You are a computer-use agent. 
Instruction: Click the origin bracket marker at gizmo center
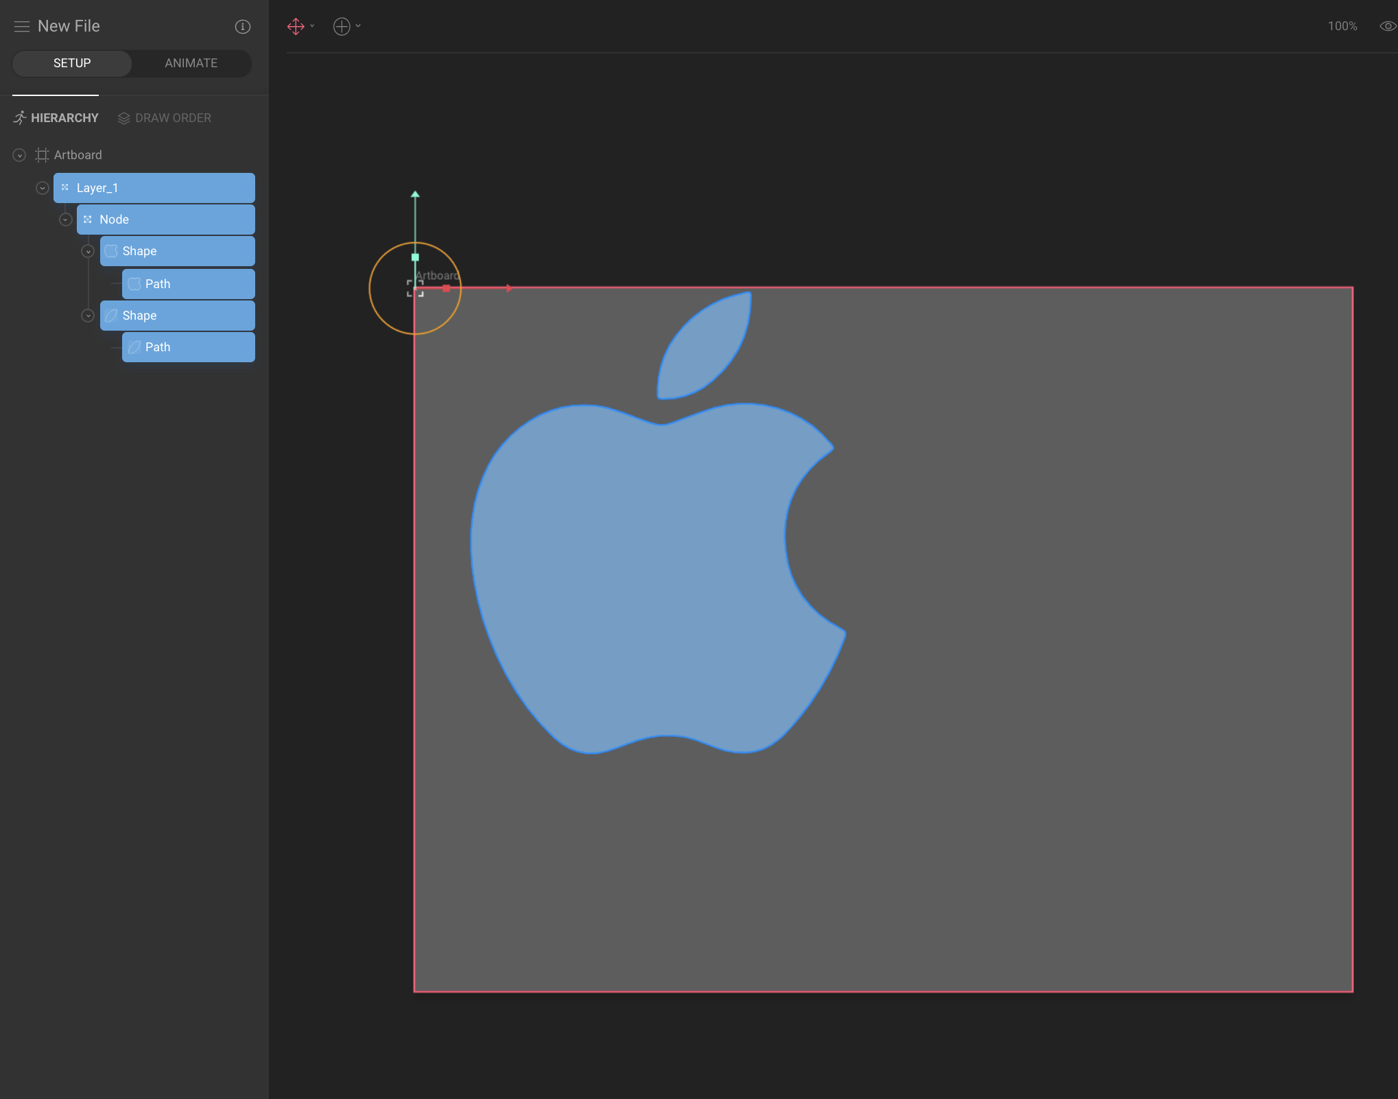[415, 289]
